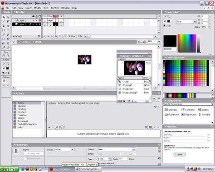The image size is (215, 172).
Task: Open Flash UI Components dropdown
Action: pos(212,104)
